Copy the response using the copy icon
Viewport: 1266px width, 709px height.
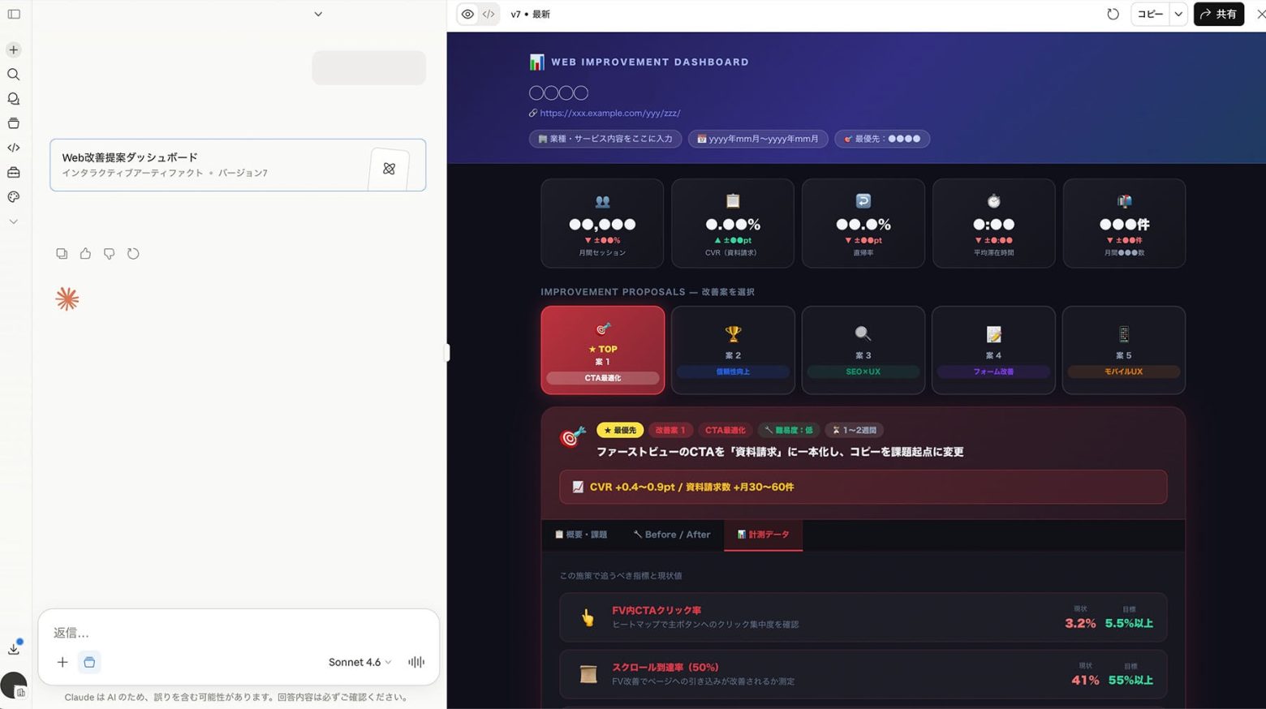pos(62,254)
